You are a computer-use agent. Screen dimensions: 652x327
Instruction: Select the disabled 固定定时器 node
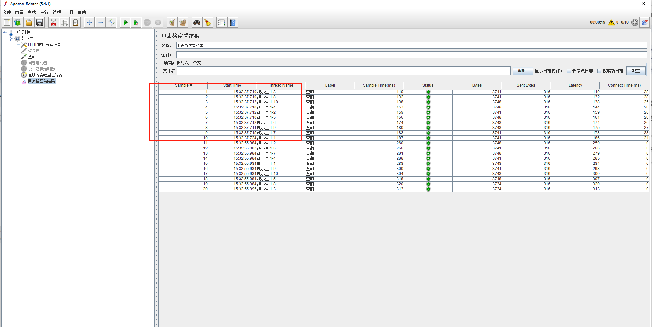point(37,63)
